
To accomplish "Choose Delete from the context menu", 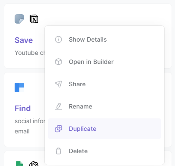I will point(104,151).
